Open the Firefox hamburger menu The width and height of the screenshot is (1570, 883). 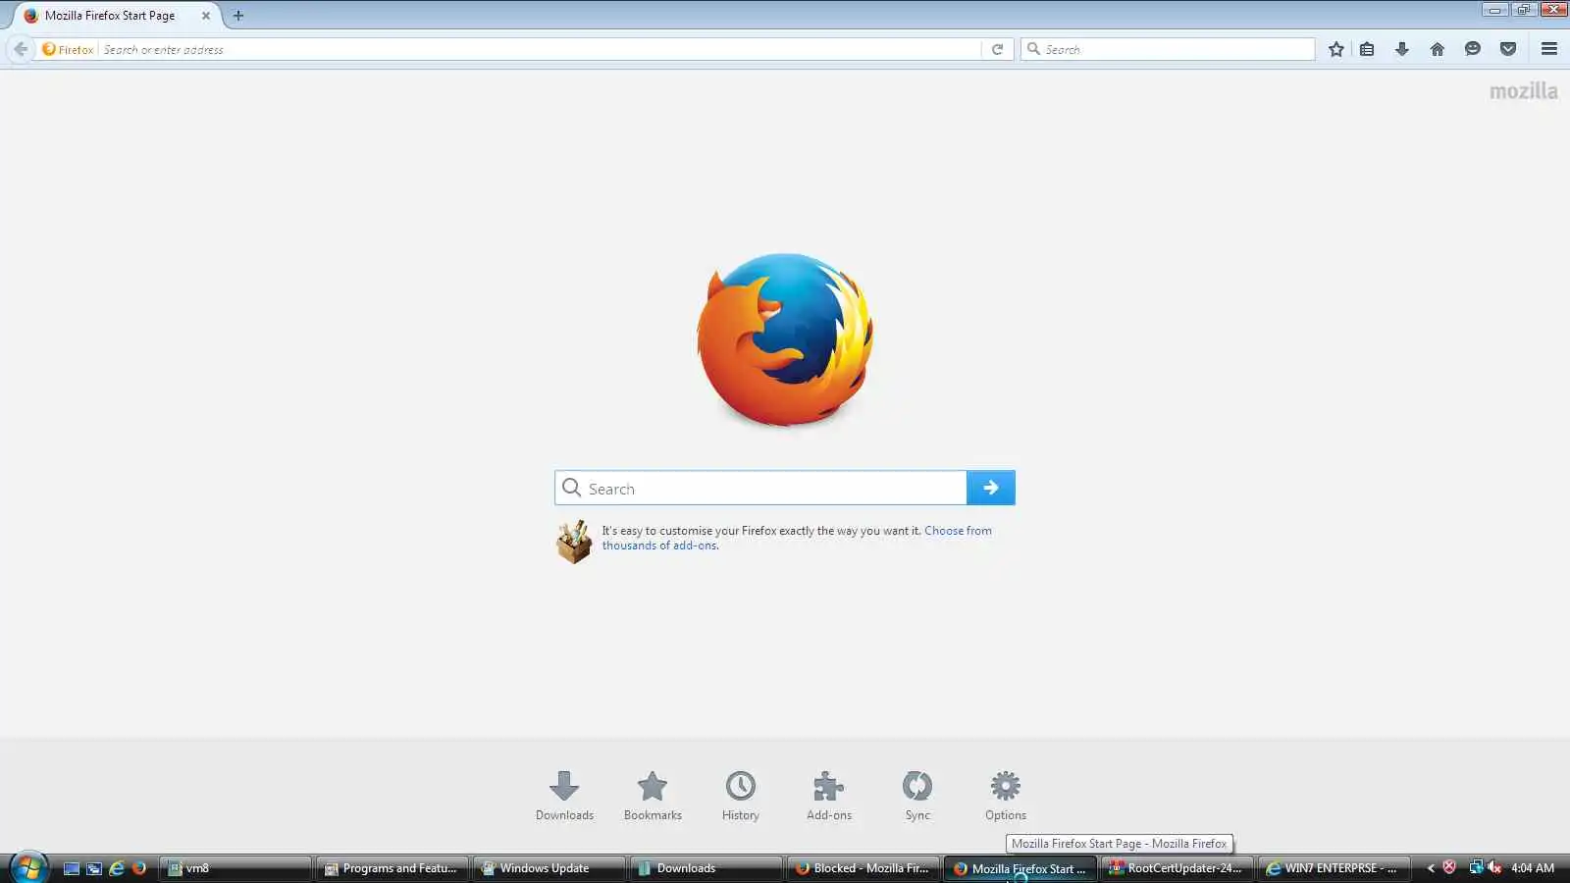point(1549,49)
